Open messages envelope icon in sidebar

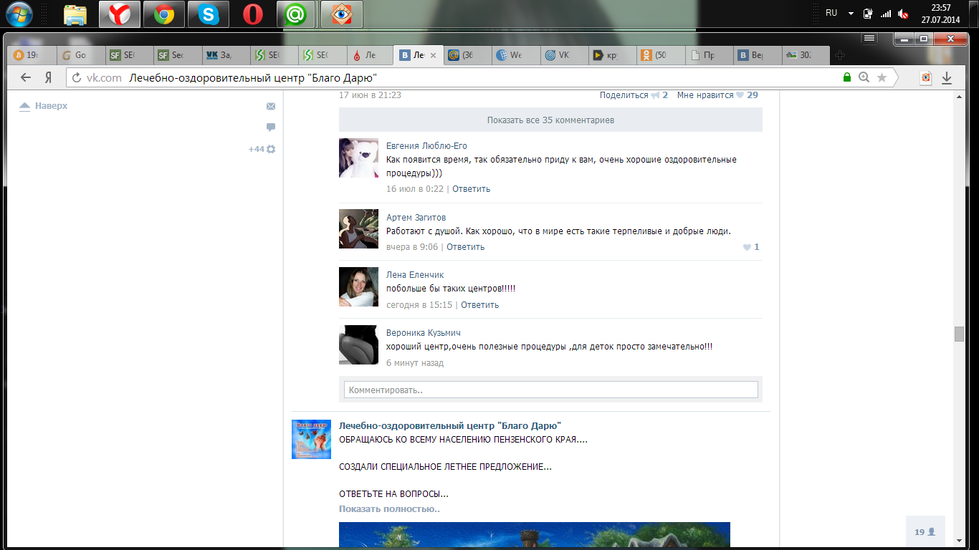[271, 106]
